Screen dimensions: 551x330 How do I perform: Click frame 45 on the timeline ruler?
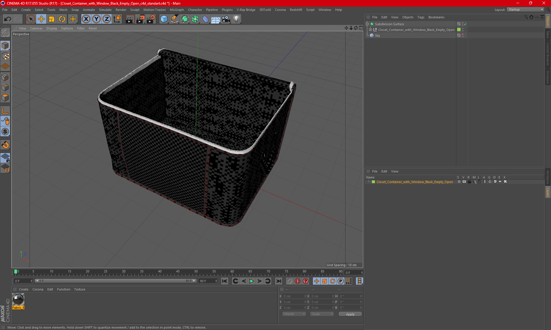(178, 272)
